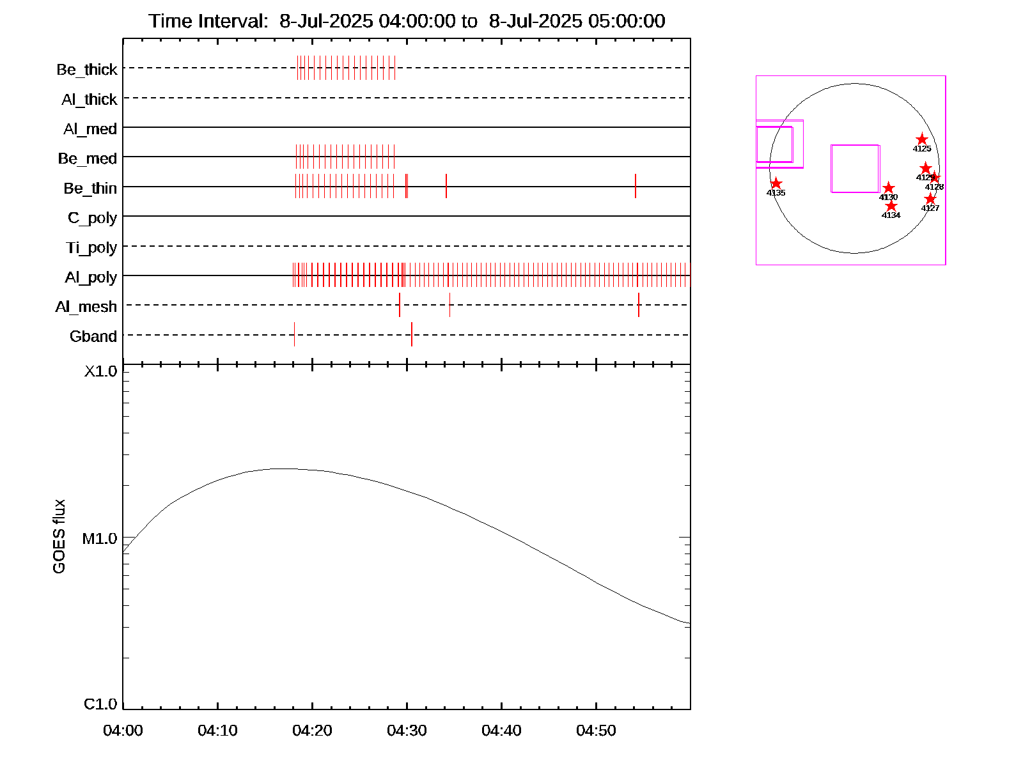1023x767 pixels.
Task: Select the small magenta box on left limb
Action: click(x=774, y=144)
